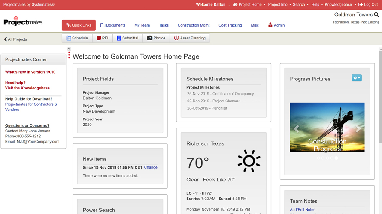Open the Misc menu

click(255, 25)
